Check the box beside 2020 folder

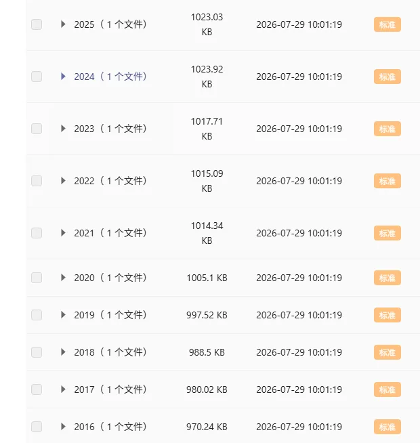(x=37, y=278)
